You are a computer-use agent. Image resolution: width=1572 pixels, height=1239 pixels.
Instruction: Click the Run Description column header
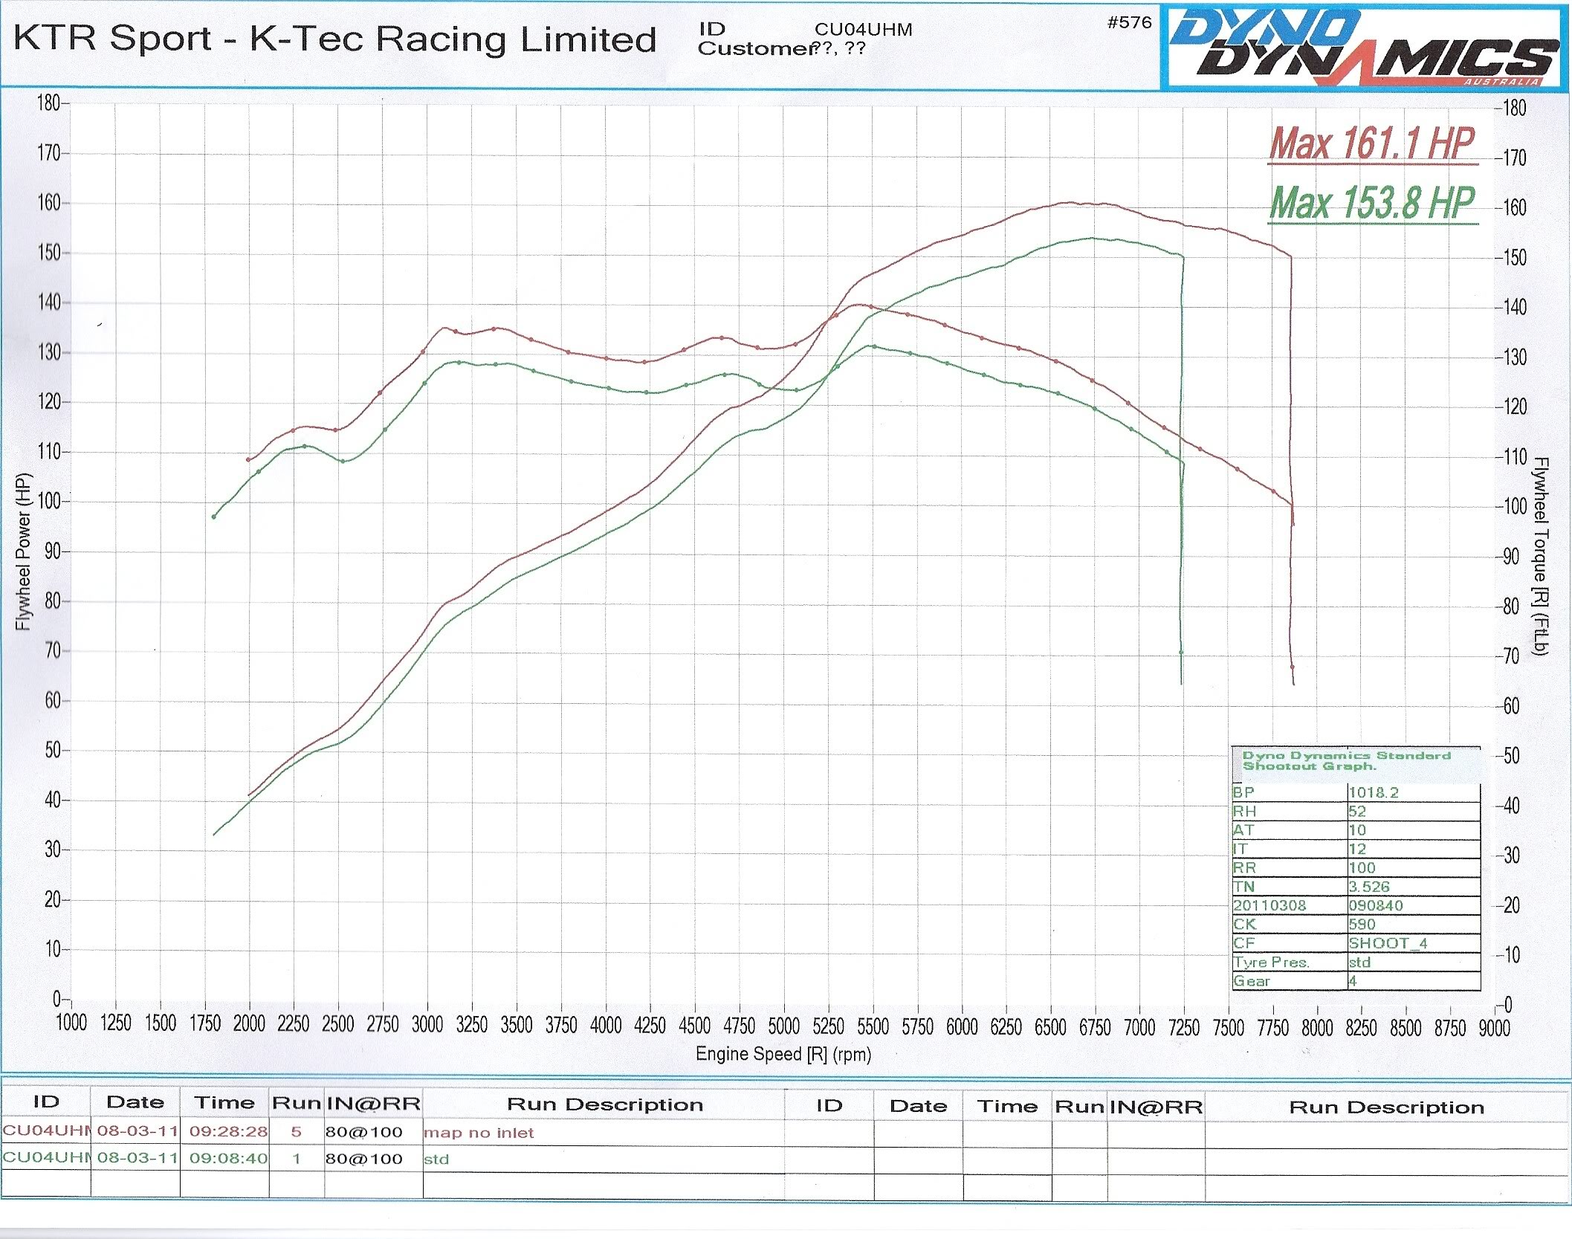click(604, 1104)
